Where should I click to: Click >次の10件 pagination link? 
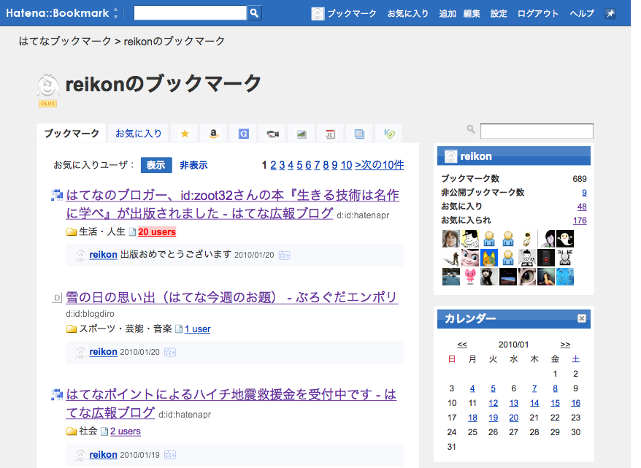click(380, 165)
